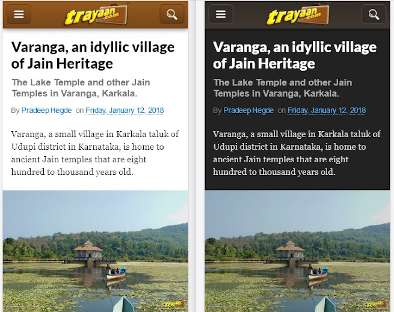
Task: Click the Varanga article headline on light page
Action: (93, 55)
